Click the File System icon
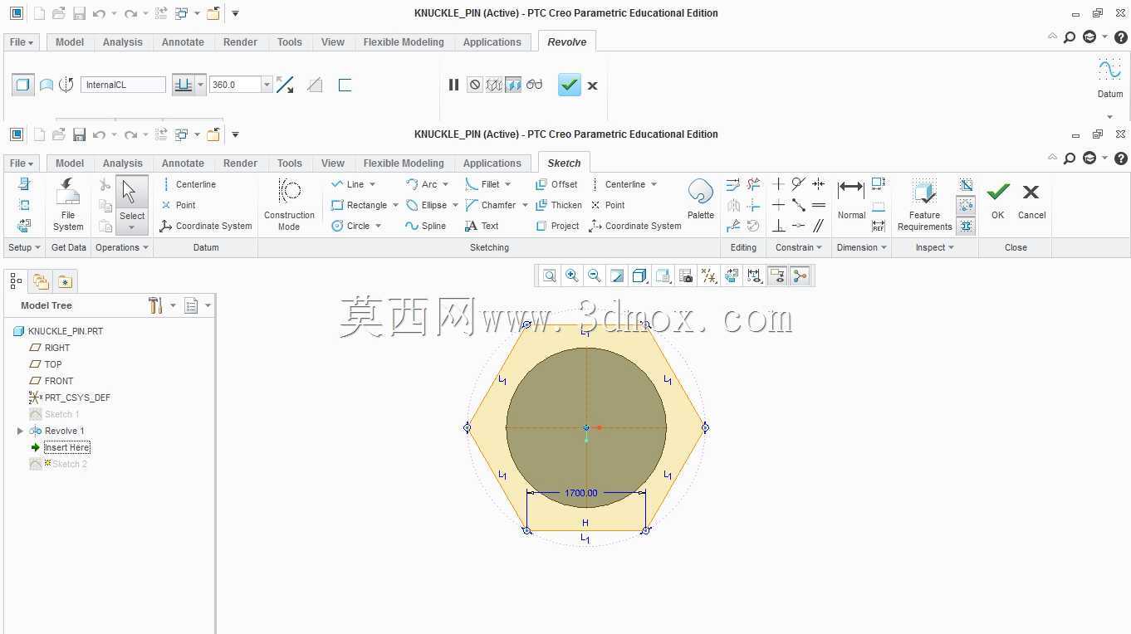1131x634 pixels. (68, 204)
